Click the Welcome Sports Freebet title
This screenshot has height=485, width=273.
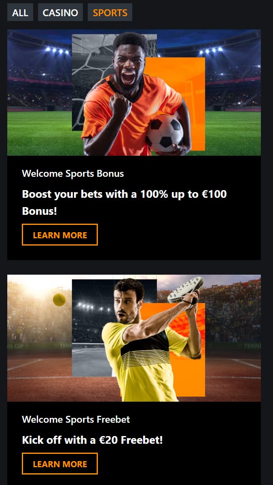76,419
